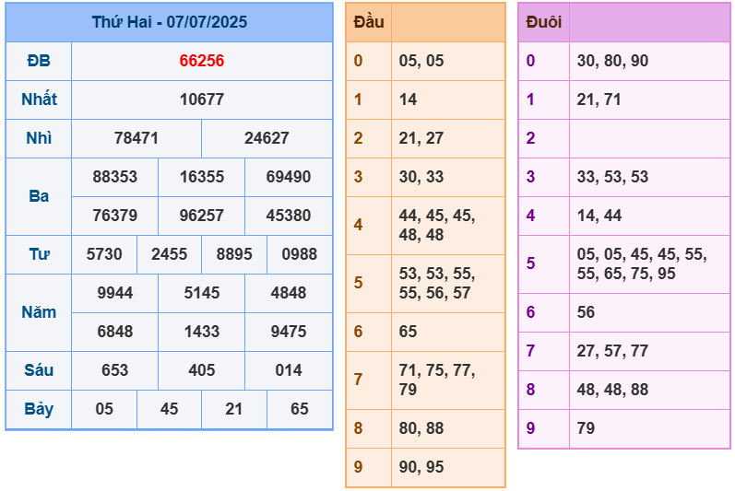Image resolution: width=735 pixels, height=491 pixels.
Task: Select second prize number 24627
Action: [x=267, y=138]
